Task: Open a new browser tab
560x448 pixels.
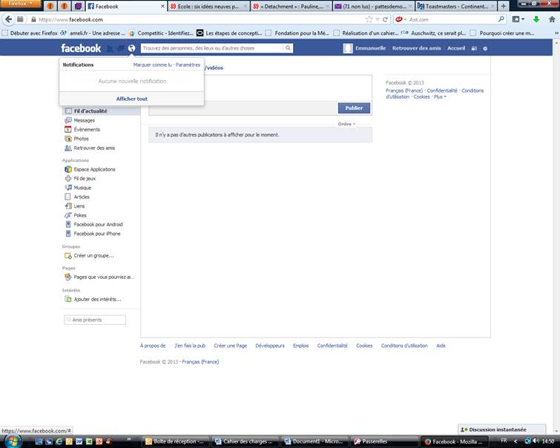Action: 503,6
